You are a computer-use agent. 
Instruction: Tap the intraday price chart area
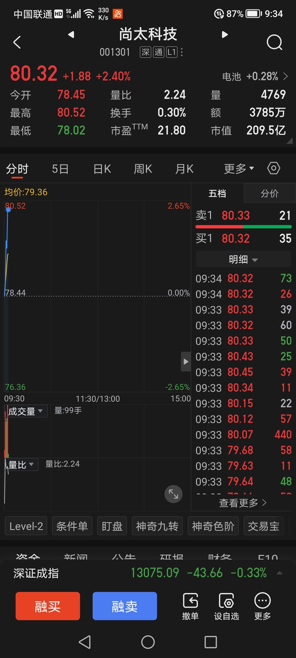97,296
